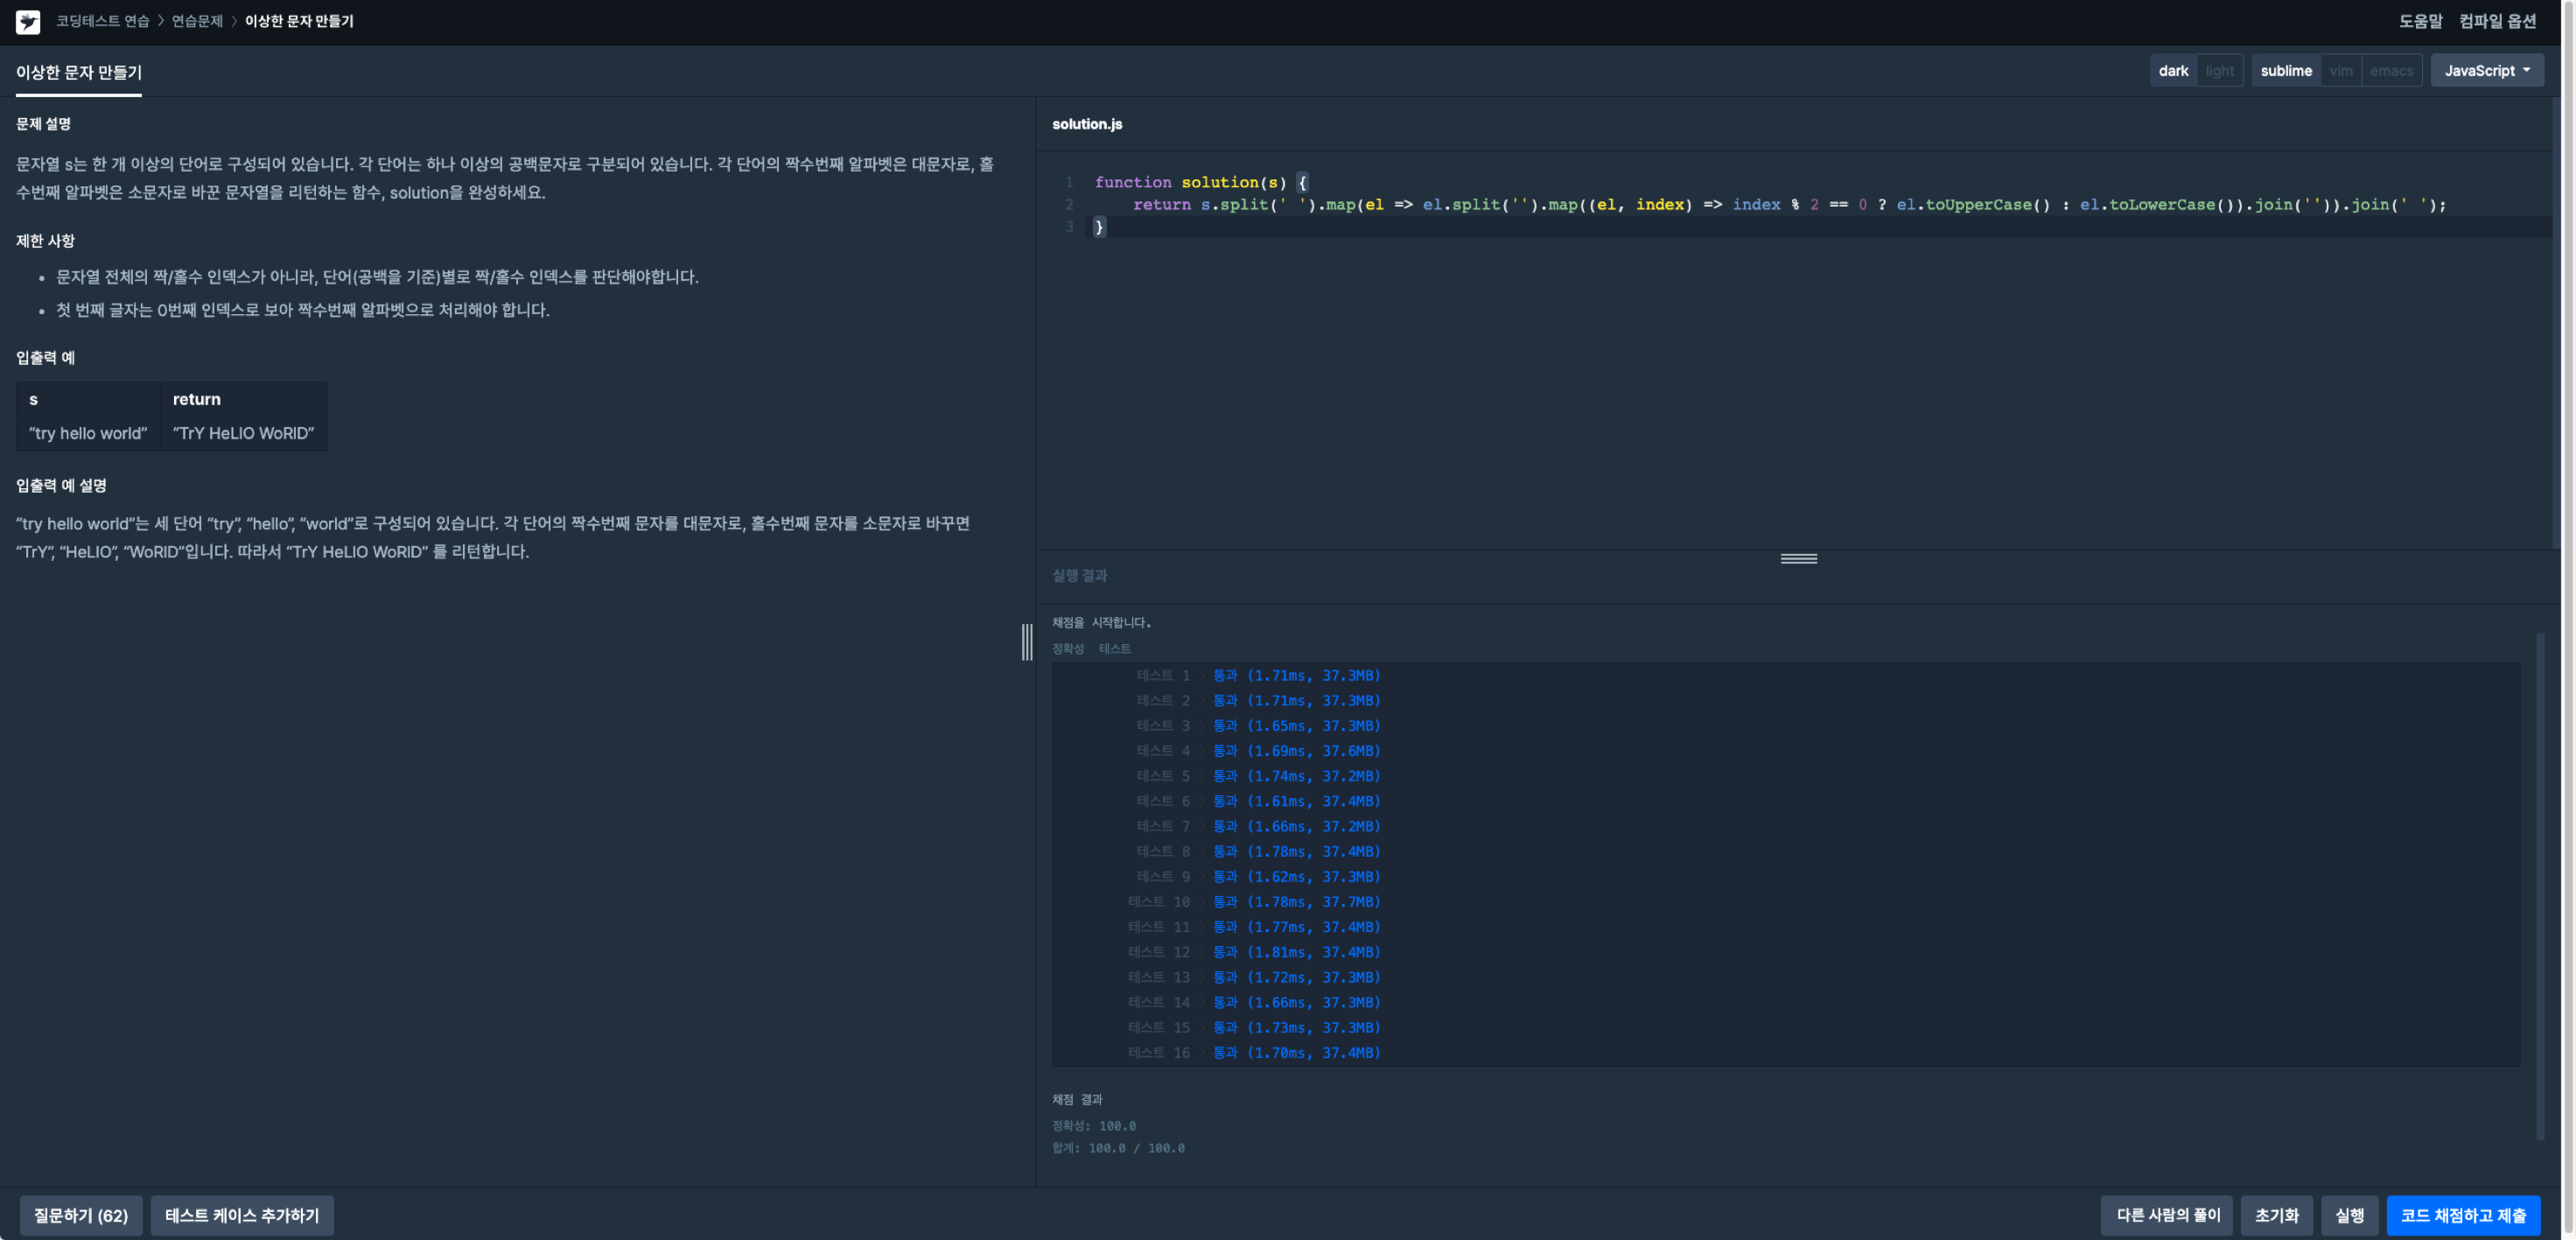Select vim keymap mode
Screen dimensions: 2576x1240
(2340, 71)
